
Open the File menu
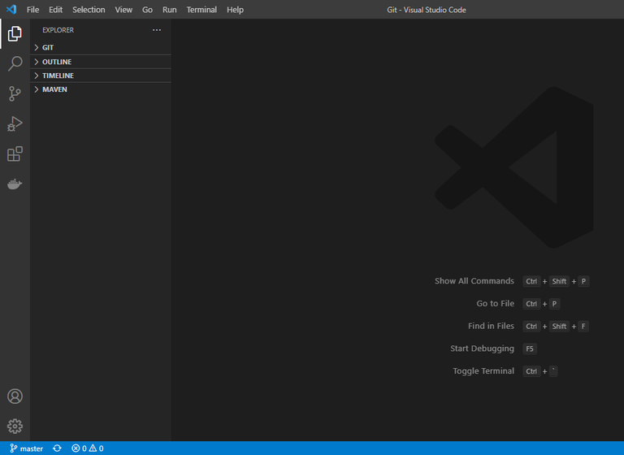pyautogui.click(x=32, y=10)
